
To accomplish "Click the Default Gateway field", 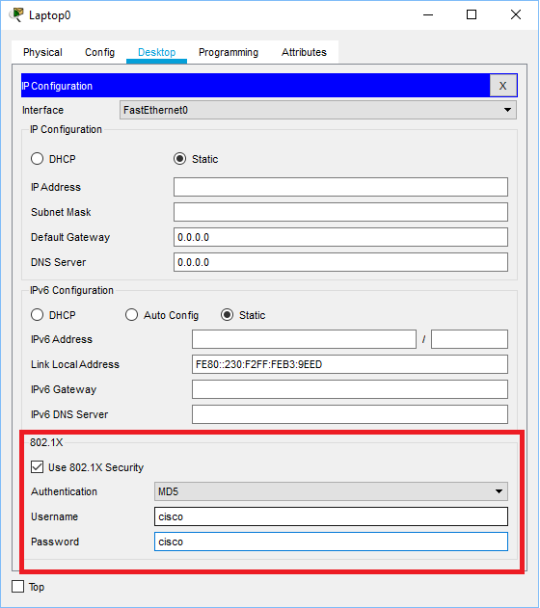I will click(340, 237).
